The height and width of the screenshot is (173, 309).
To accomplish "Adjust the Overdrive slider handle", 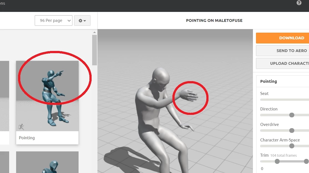I will click(x=292, y=130).
